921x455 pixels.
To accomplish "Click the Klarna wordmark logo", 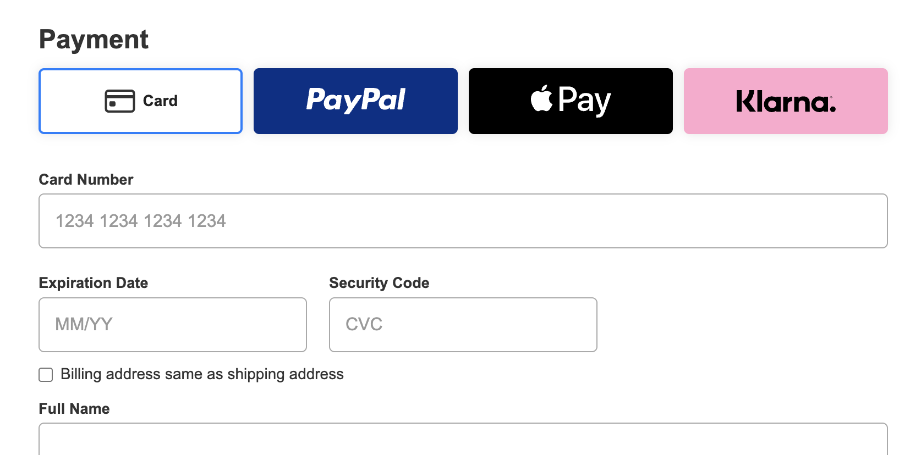I will (786, 102).
